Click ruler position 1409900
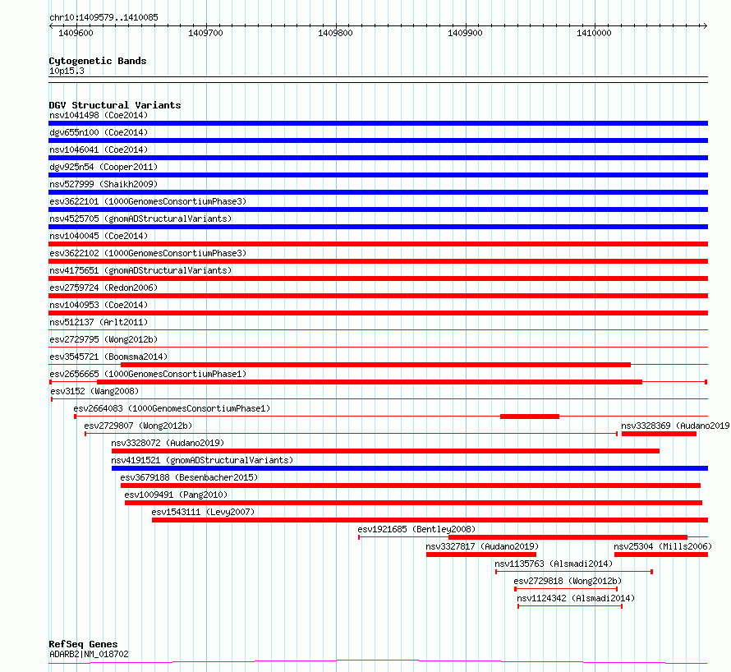731x672 pixels. (x=465, y=33)
